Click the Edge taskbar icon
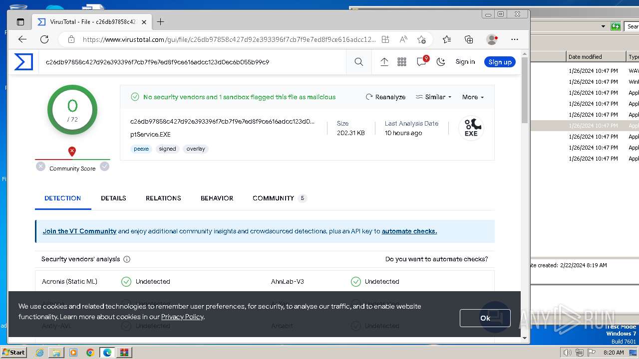The height and width of the screenshot is (359, 639). 107,353
